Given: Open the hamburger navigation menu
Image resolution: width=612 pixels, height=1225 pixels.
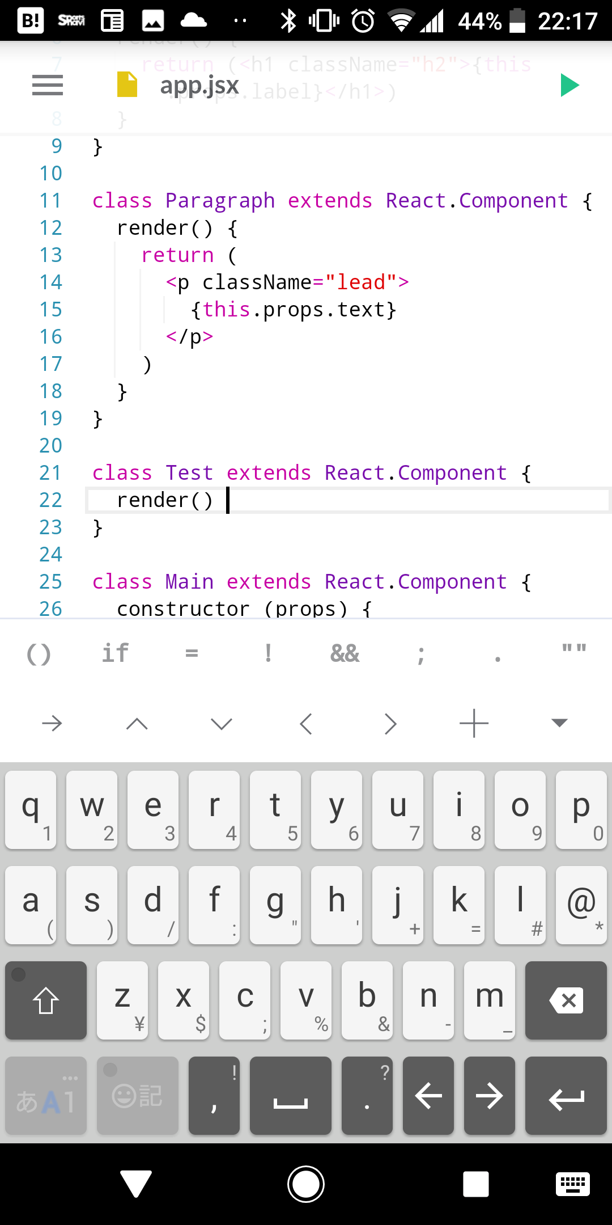Looking at the screenshot, I should pyautogui.click(x=48, y=85).
